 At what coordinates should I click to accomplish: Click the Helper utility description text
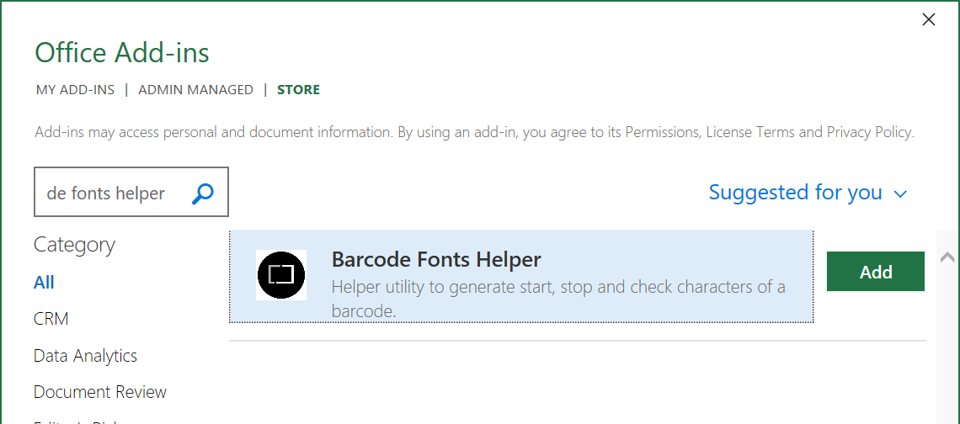[x=558, y=299]
